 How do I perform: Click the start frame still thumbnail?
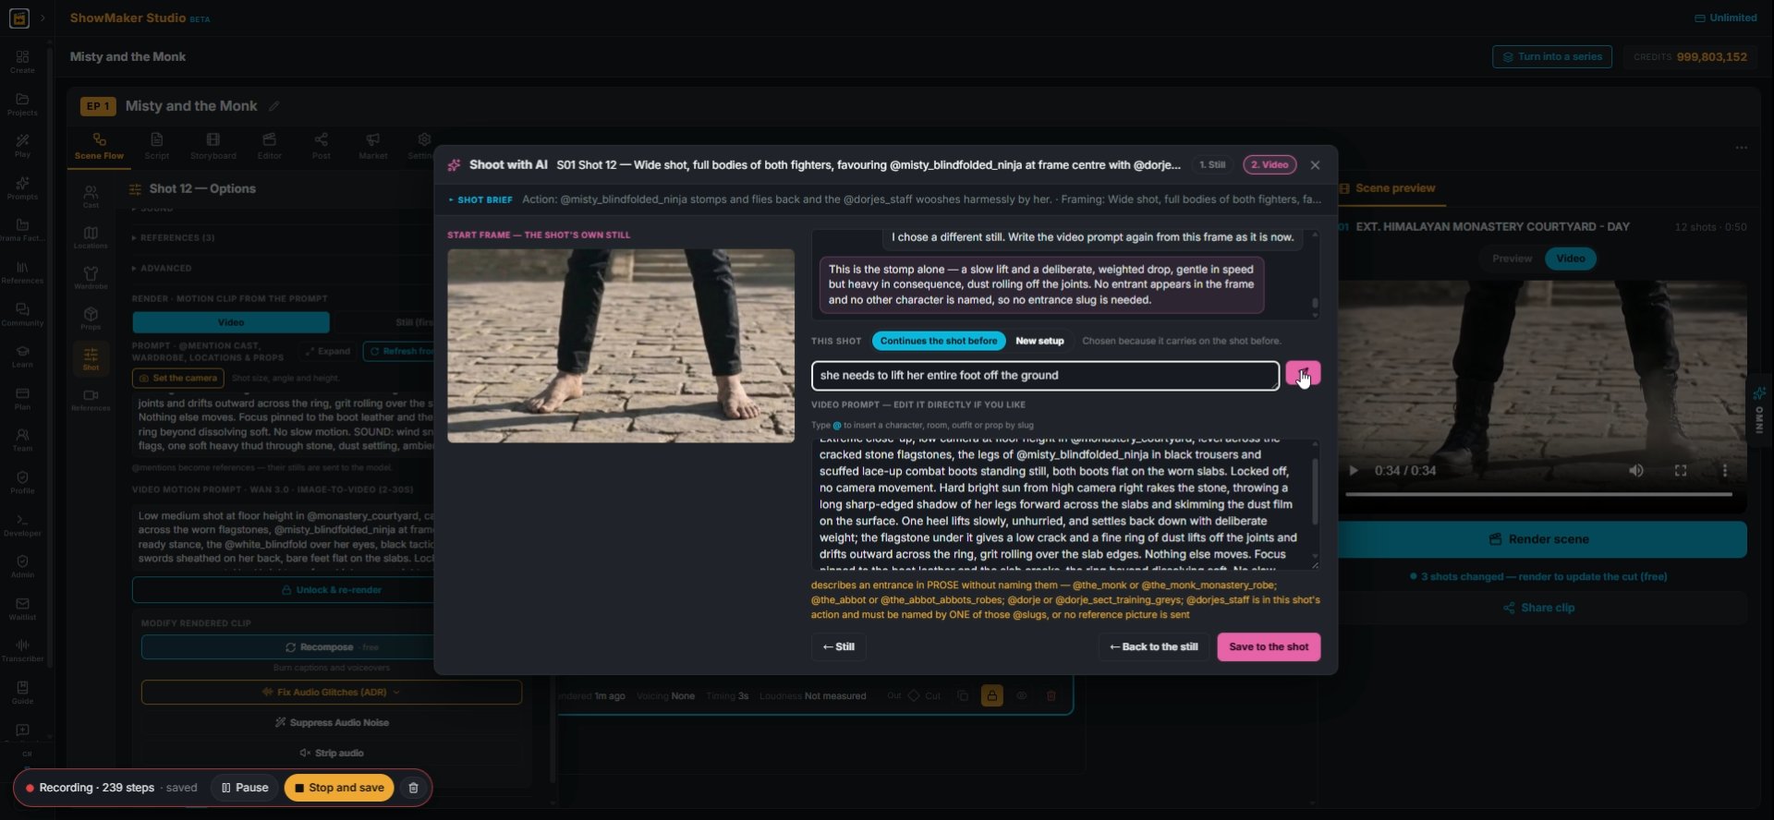(x=621, y=345)
